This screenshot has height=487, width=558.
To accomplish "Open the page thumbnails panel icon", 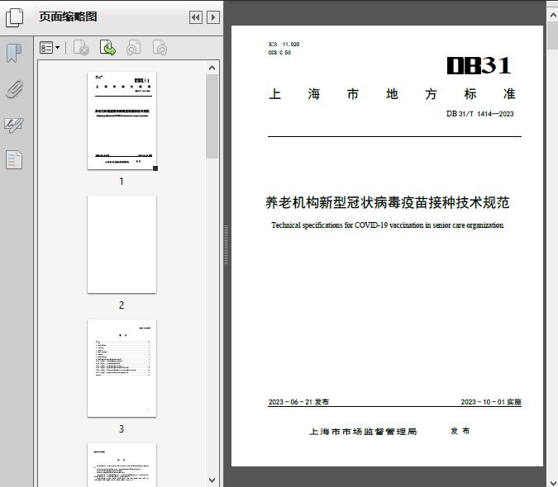I will [x=14, y=17].
